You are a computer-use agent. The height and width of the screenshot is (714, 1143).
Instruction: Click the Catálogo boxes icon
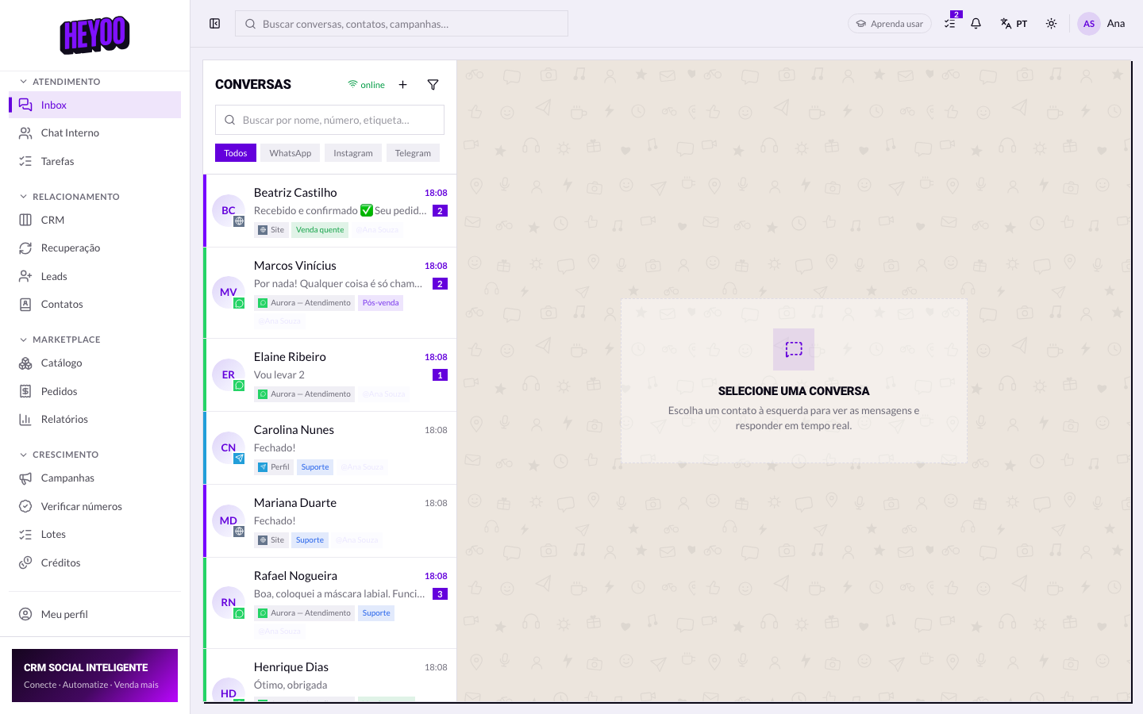pyautogui.click(x=25, y=363)
